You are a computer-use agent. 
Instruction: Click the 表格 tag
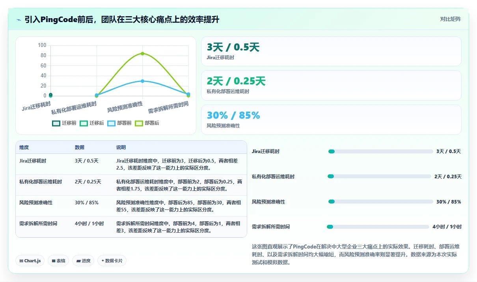[x=58, y=261]
